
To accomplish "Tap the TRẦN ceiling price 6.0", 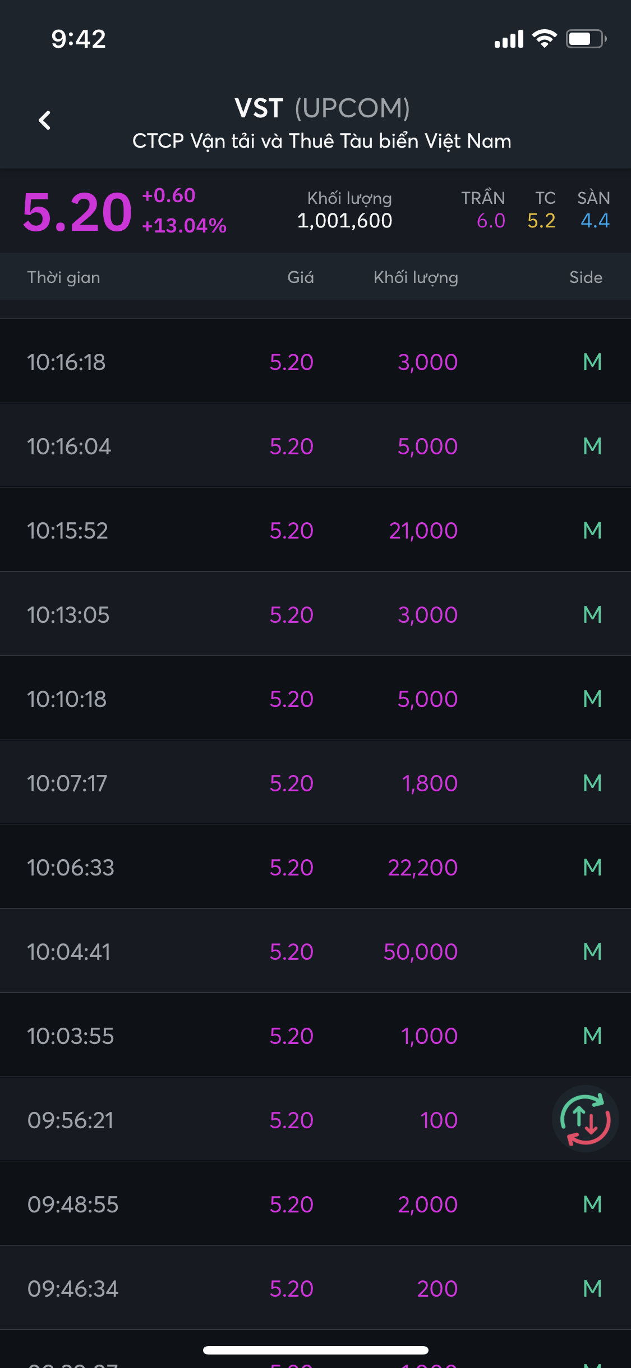I will pos(490,221).
